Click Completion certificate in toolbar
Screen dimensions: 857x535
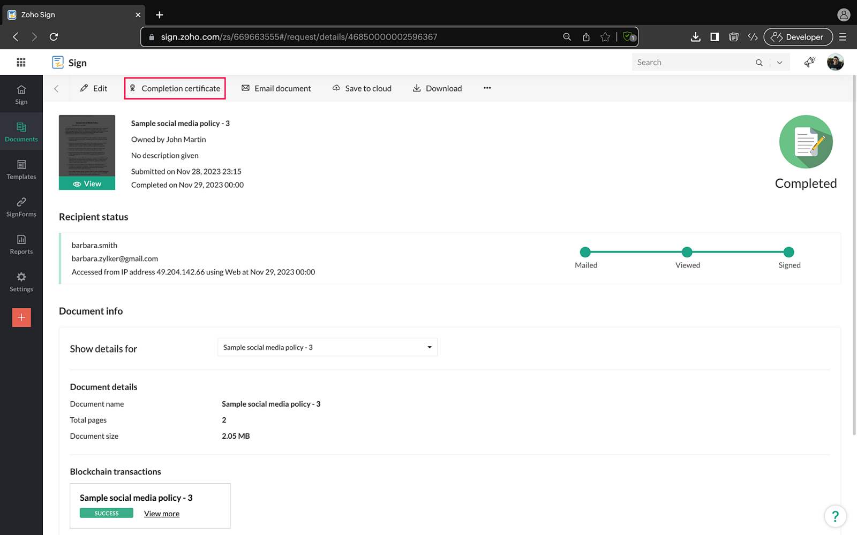tap(175, 88)
